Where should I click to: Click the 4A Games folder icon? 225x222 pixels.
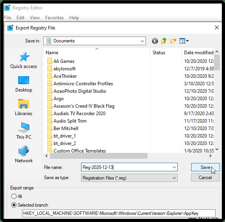(50, 61)
